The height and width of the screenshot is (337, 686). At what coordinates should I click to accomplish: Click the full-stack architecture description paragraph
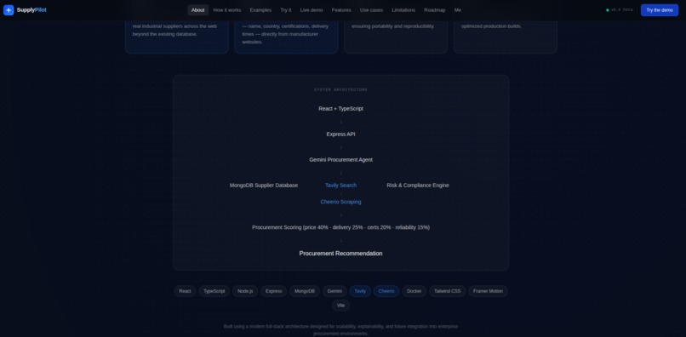tap(340, 330)
